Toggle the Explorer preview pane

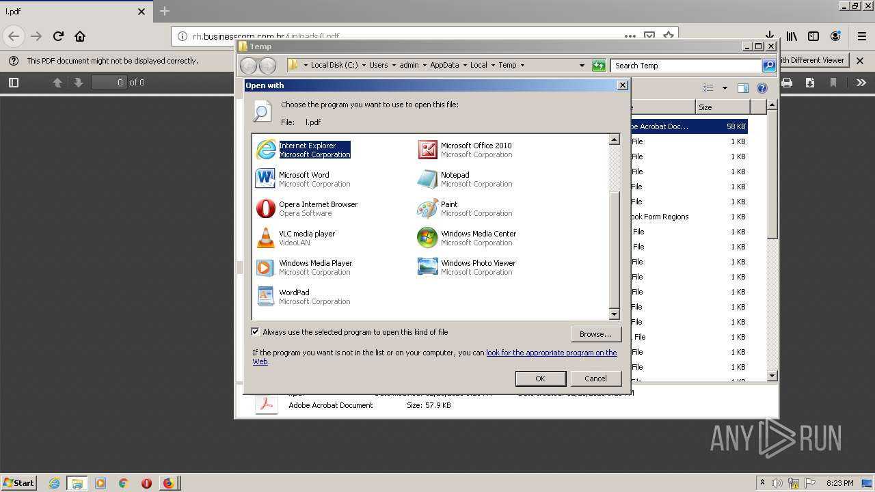click(743, 88)
